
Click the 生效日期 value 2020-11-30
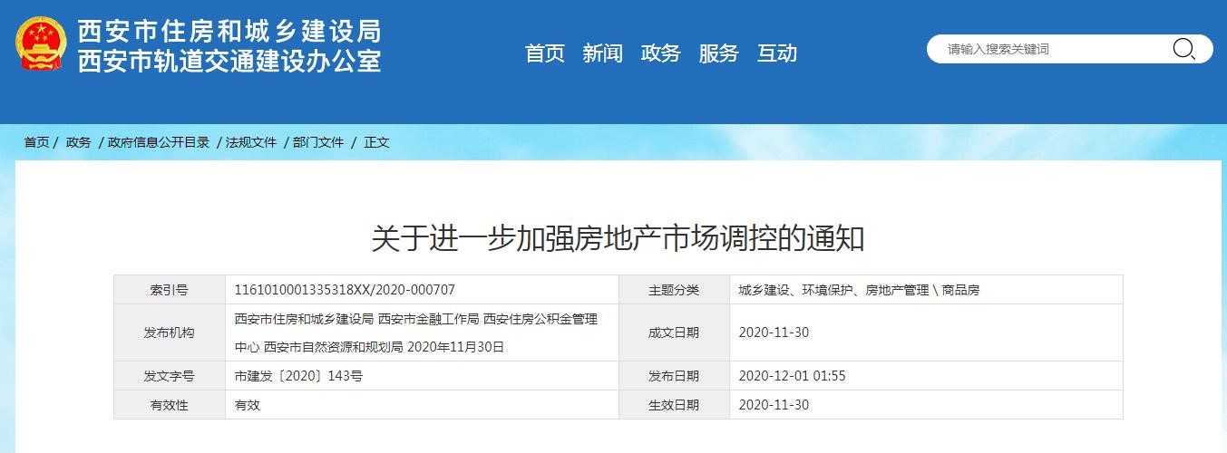point(774,405)
